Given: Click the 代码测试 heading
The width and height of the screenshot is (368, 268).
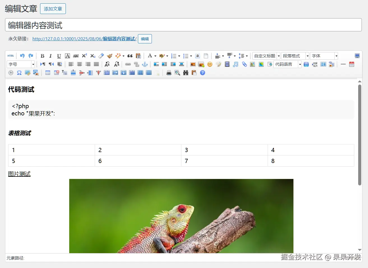Looking at the screenshot, I should [x=21, y=90].
